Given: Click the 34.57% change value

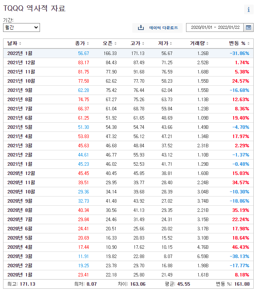Looking at the screenshot, I should (241, 183).
